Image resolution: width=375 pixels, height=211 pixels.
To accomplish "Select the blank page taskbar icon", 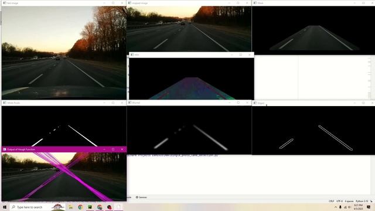I will point(118,207).
